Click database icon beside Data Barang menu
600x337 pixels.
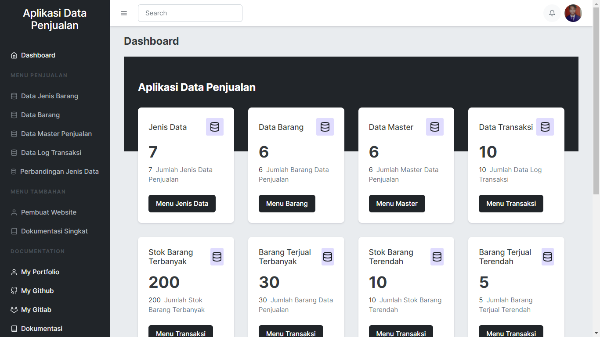click(14, 115)
